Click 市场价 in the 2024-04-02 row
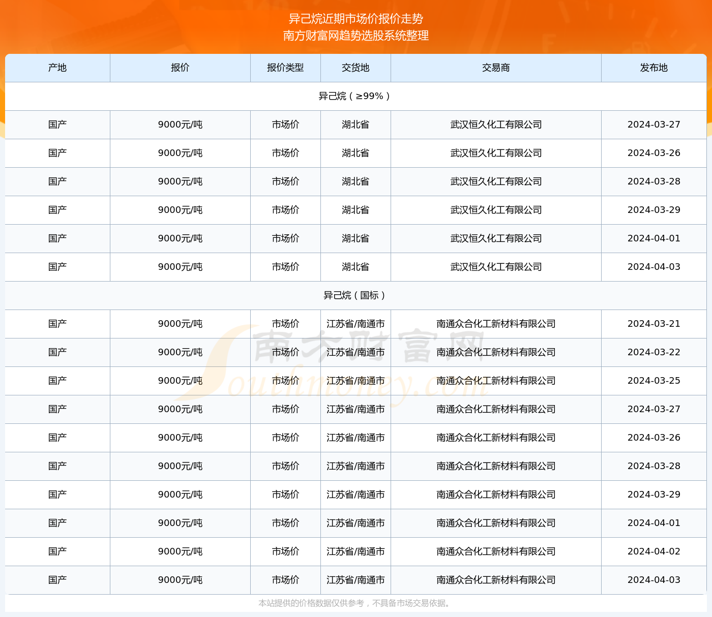712x617 pixels. pyautogui.click(x=285, y=551)
